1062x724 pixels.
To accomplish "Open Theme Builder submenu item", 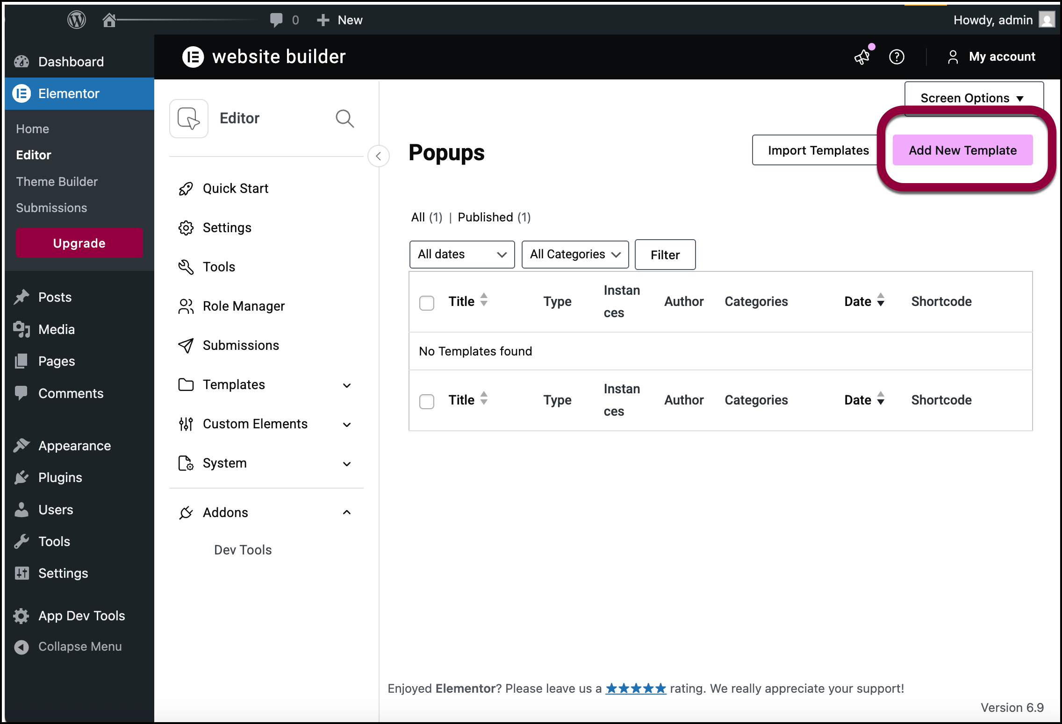I will point(57,182).
